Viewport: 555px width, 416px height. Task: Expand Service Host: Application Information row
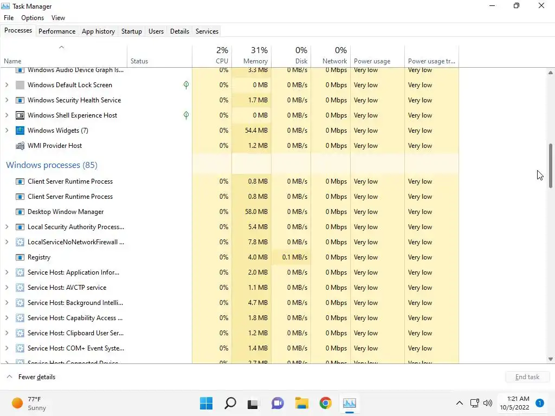7,272
